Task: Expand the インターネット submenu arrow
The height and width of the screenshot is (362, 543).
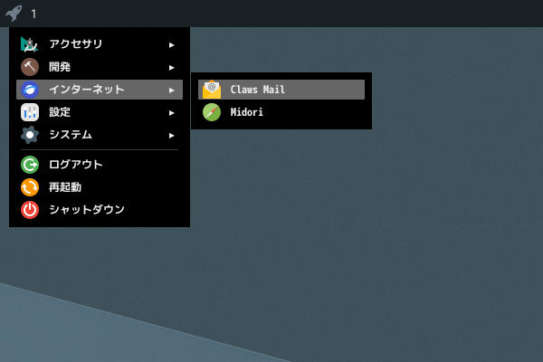Action: click(171, 90)
